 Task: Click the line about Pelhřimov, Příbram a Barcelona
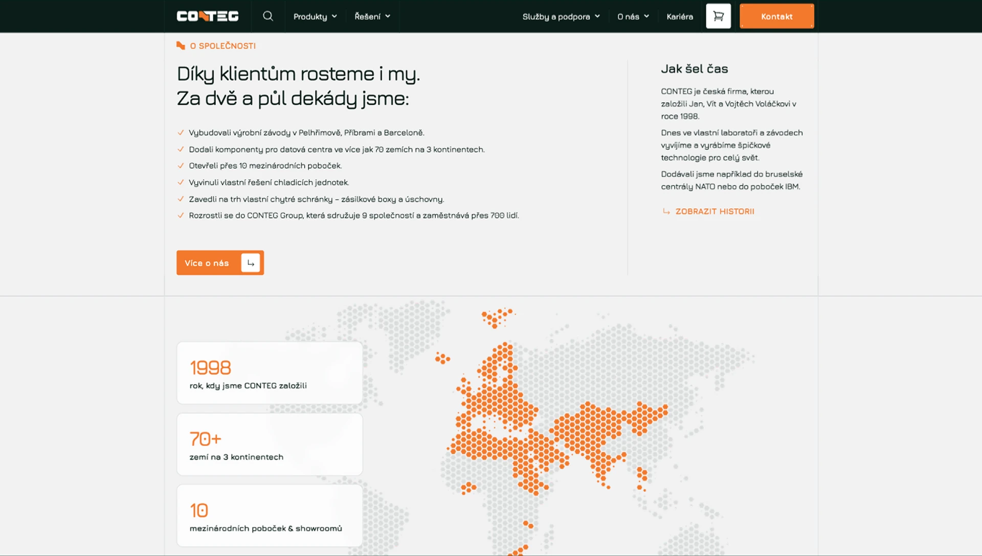(306, 132)
